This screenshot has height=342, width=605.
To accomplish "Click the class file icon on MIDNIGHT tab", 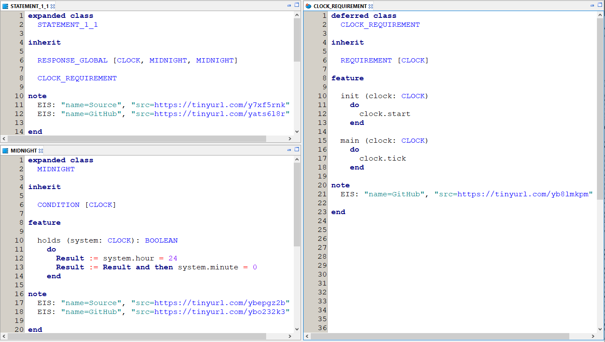I will [6, 151].
